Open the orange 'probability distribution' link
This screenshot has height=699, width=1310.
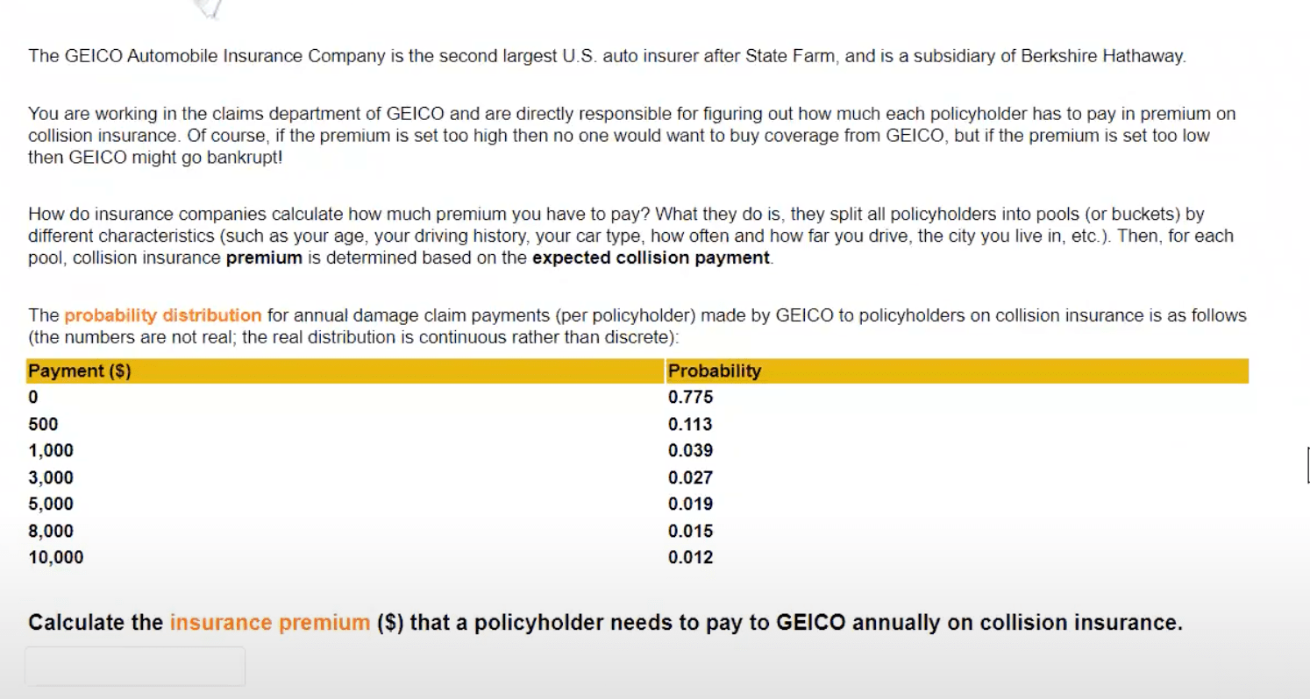(x=163, y=315)
